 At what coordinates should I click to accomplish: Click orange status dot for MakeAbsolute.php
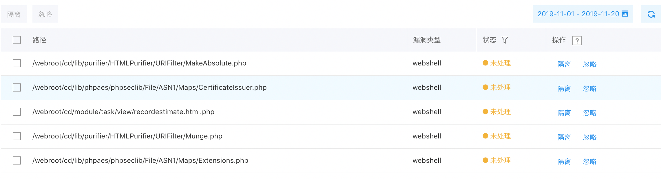pyautogui.click(x=485, y=63)
